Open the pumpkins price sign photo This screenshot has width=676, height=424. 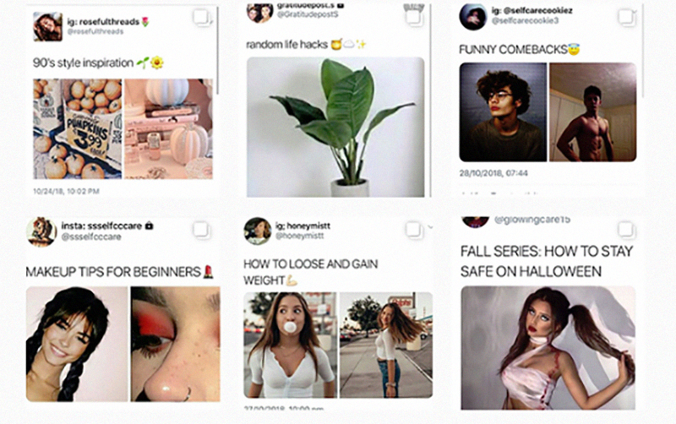(78, 128)
